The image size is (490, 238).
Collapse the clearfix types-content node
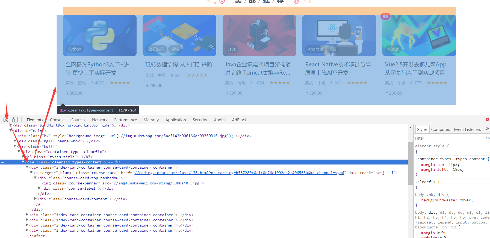tap(23, 162)
